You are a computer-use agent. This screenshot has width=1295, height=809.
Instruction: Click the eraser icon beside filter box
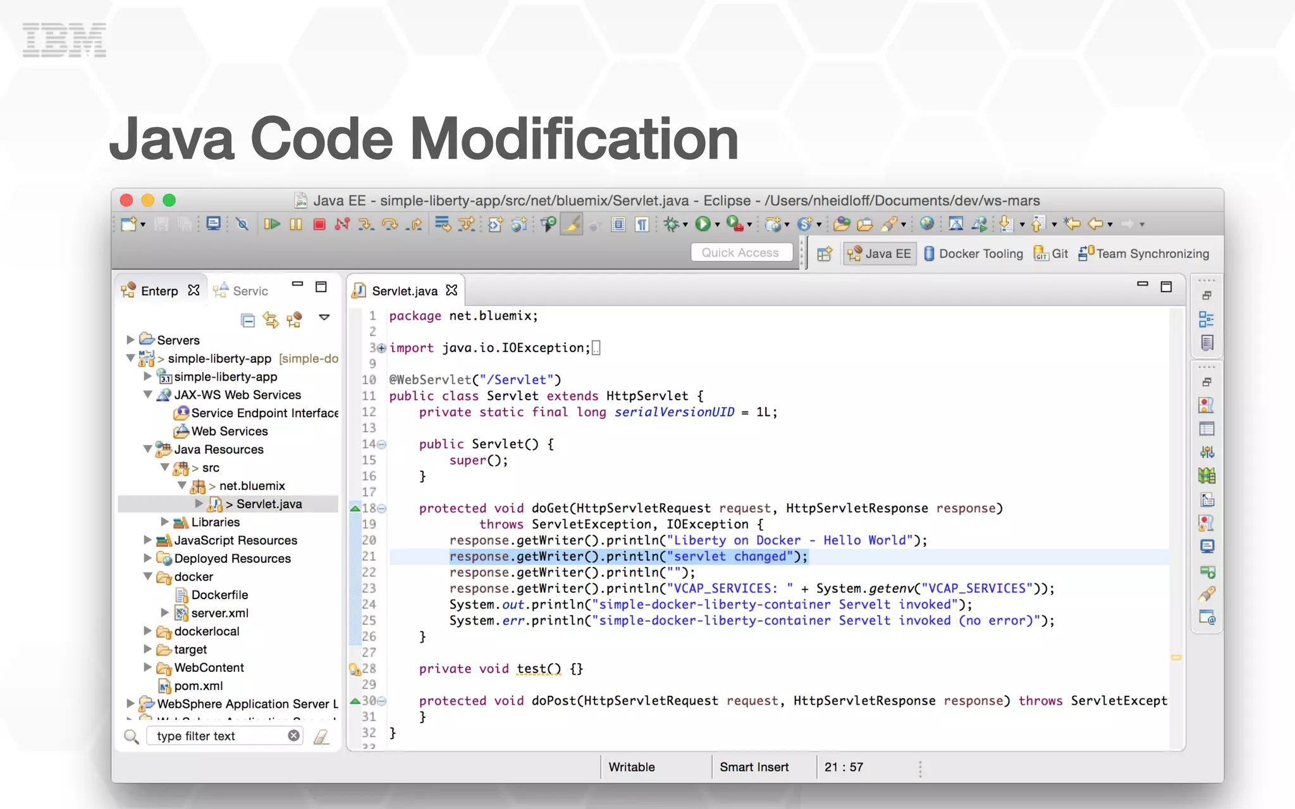point(321,736)
